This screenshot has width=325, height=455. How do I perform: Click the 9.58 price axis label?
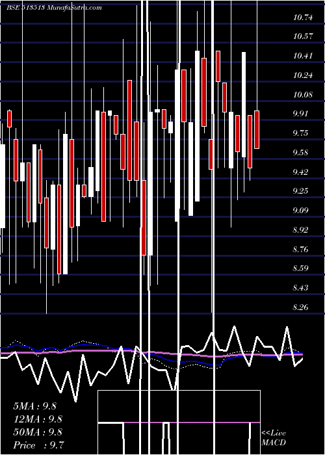tap(300, 152)
